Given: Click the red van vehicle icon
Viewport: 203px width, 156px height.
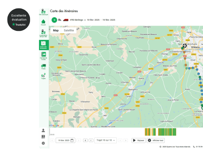Looking at the screenshot, I should pyautogui.click(x=66, y=20).
